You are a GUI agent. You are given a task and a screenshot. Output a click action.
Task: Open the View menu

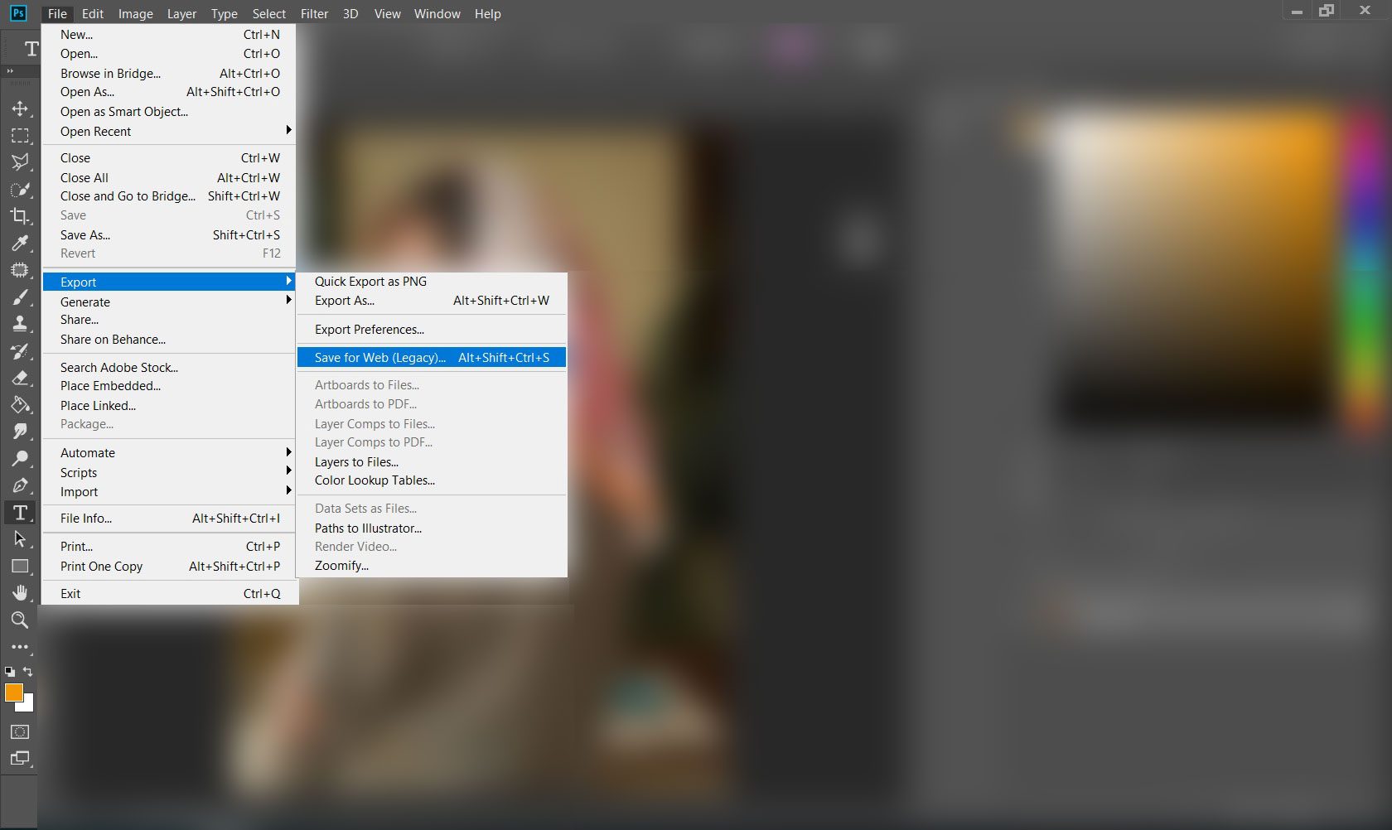pyautogui.click(x=387, y=13)
